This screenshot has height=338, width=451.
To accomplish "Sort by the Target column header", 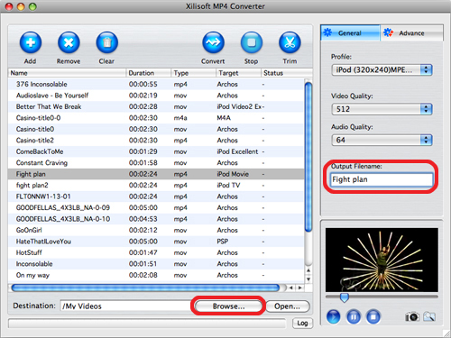I will click(239, 73).
